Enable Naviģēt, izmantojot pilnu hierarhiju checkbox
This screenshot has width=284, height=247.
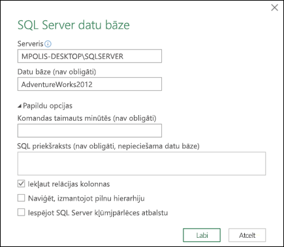tap(21, 198)
